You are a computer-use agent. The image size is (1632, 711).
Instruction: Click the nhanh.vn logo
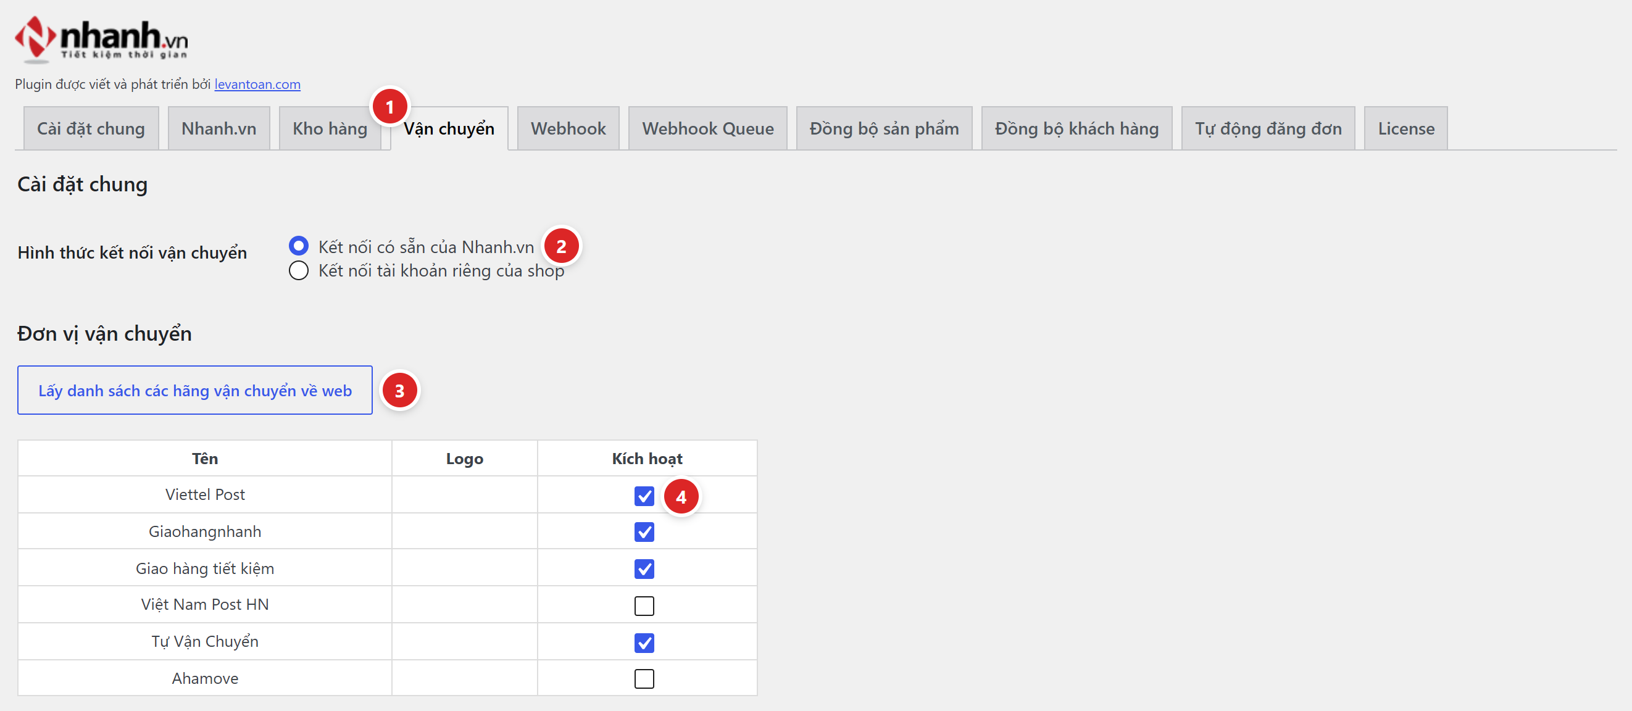point(101,39)
